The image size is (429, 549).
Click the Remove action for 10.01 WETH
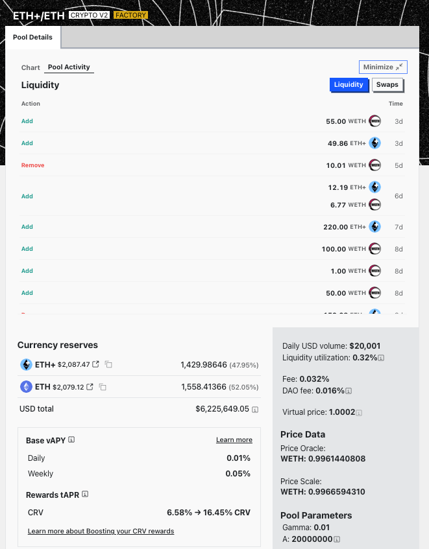(x=32, y=165)
